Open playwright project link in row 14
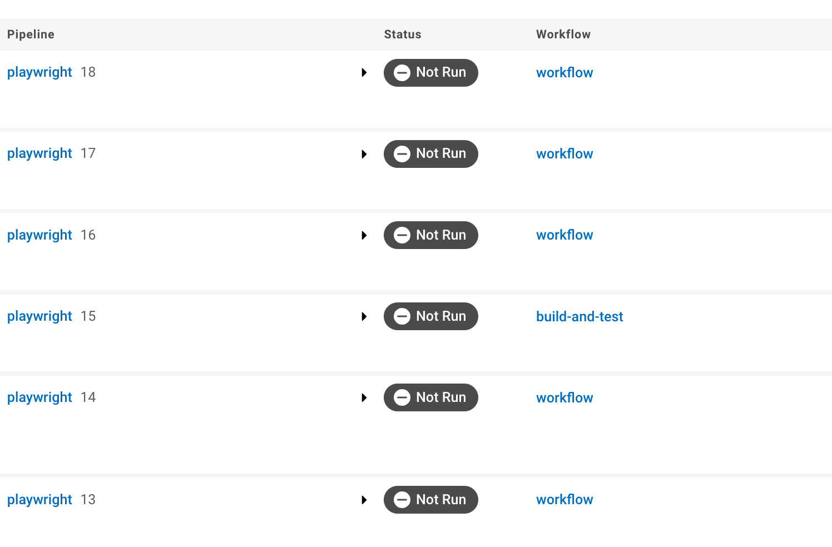832x547 pixels. (39, 397)
